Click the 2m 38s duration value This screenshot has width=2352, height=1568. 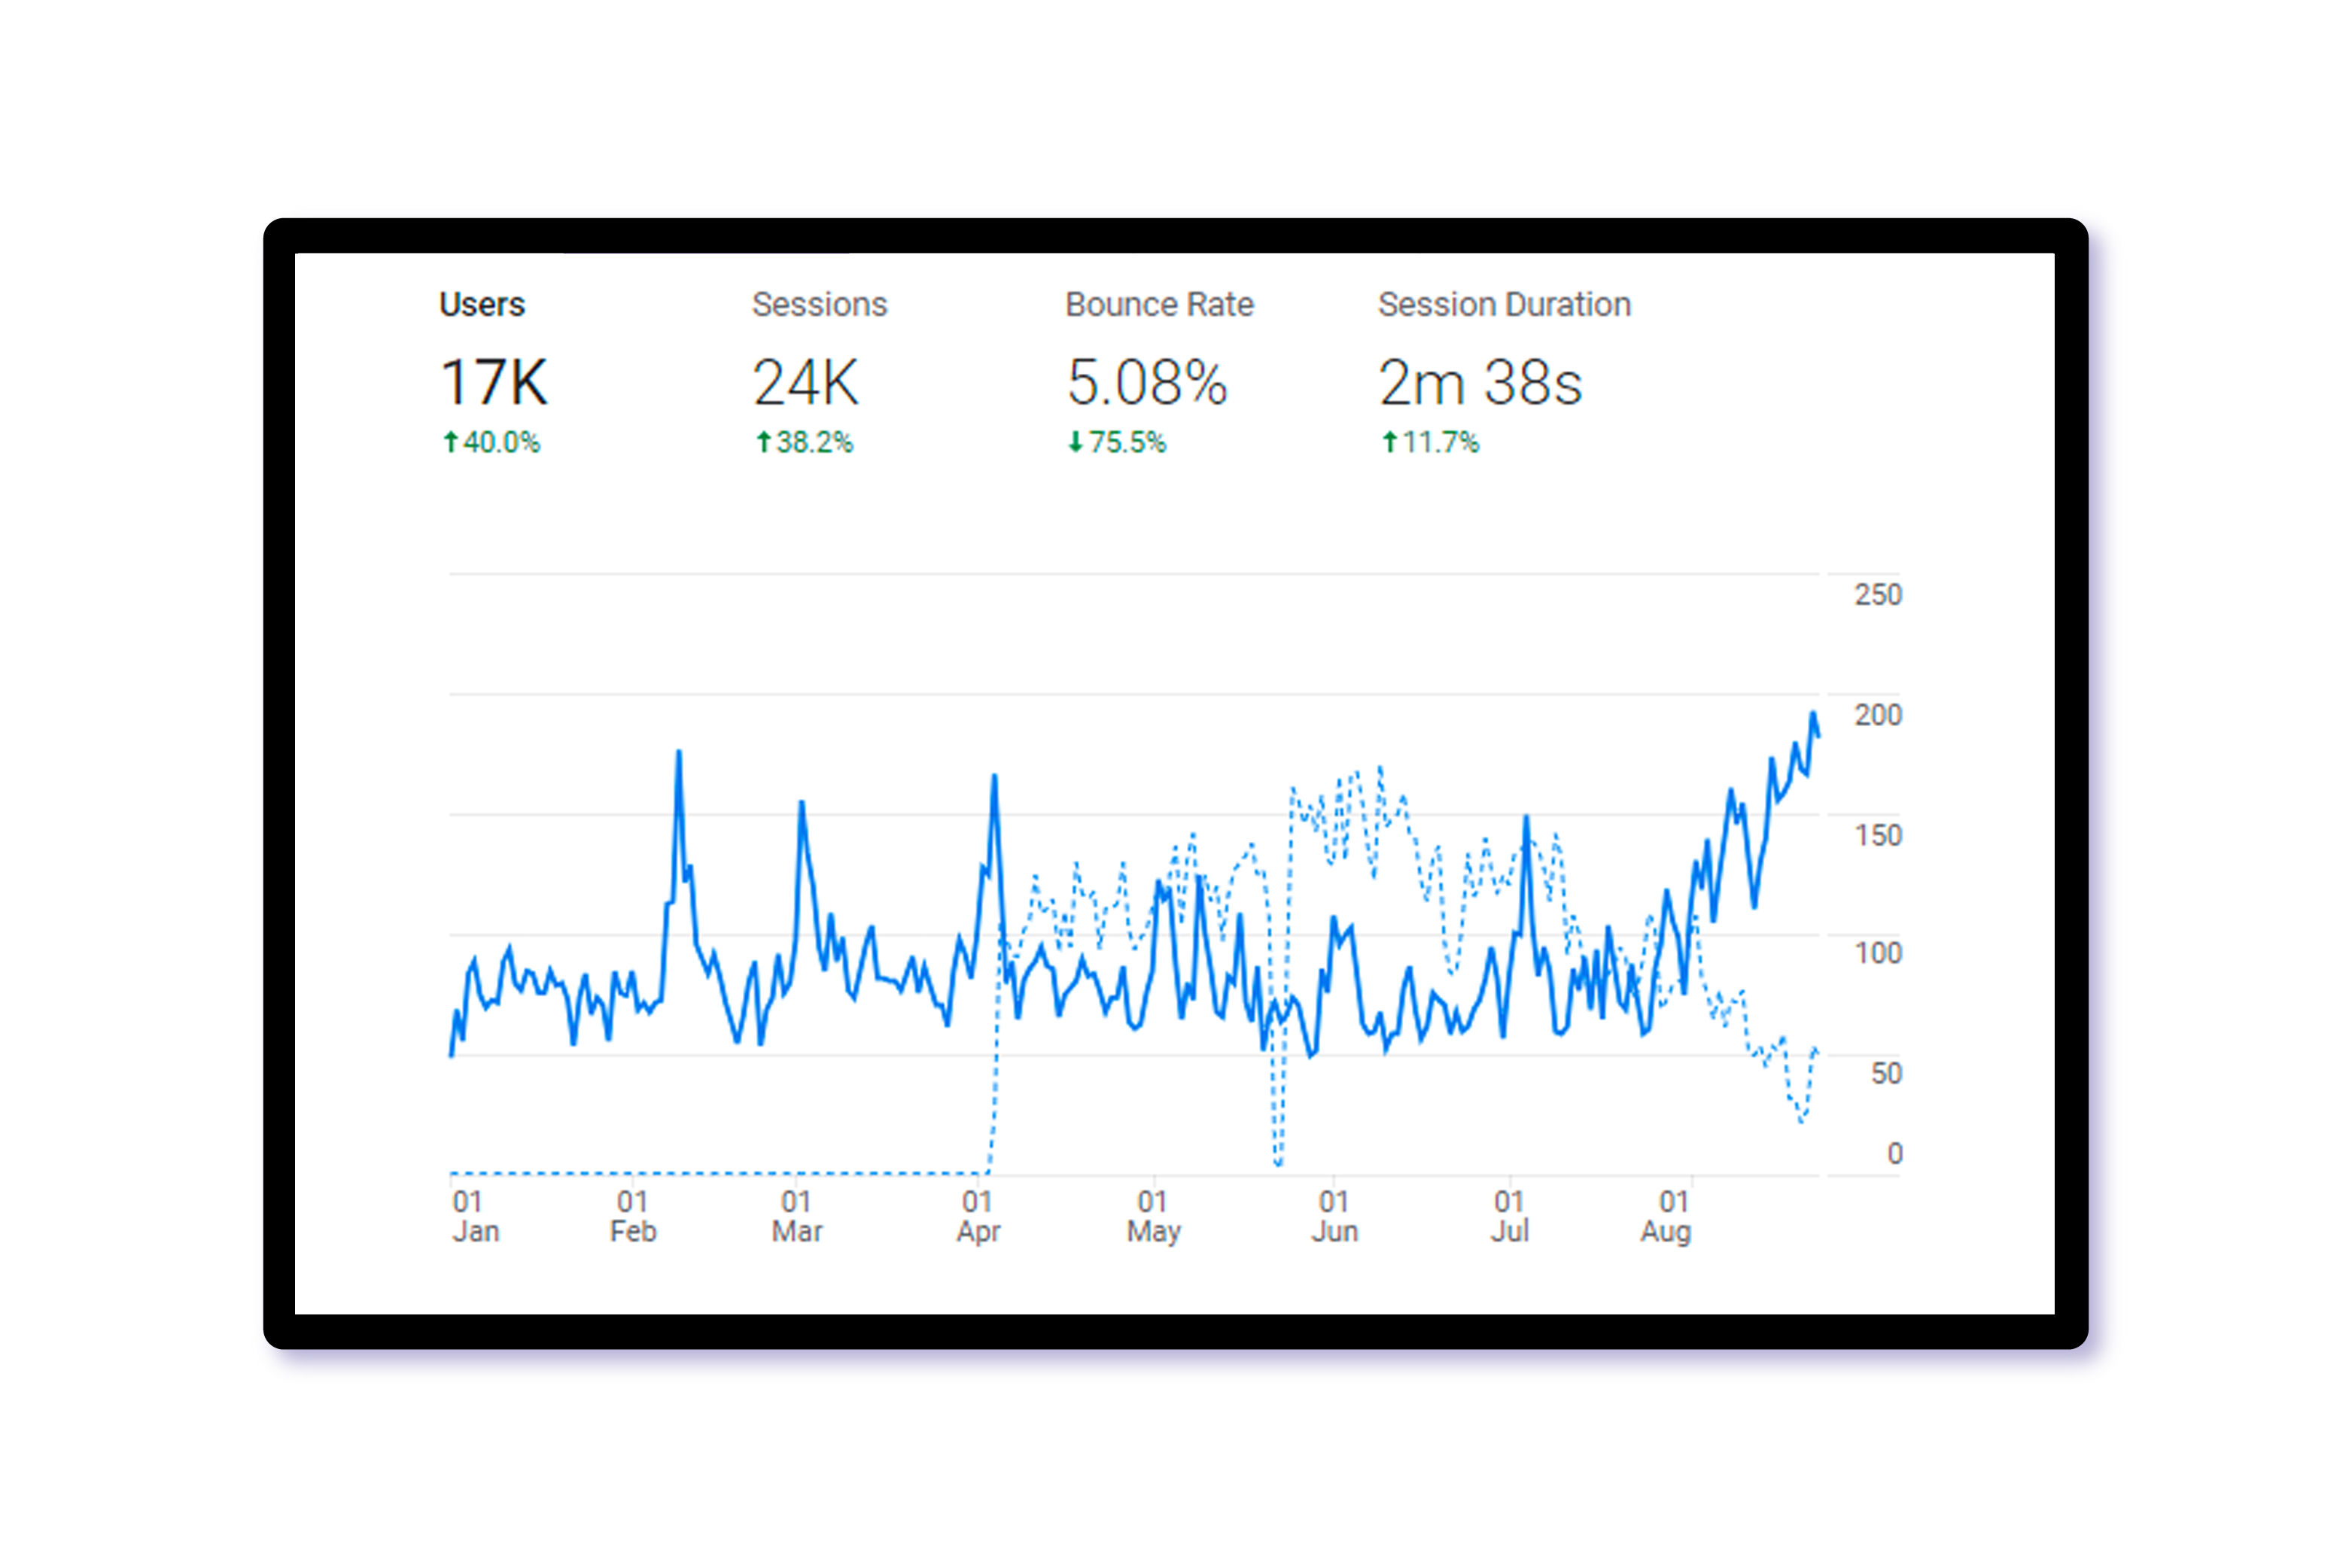click(1480, 382)
